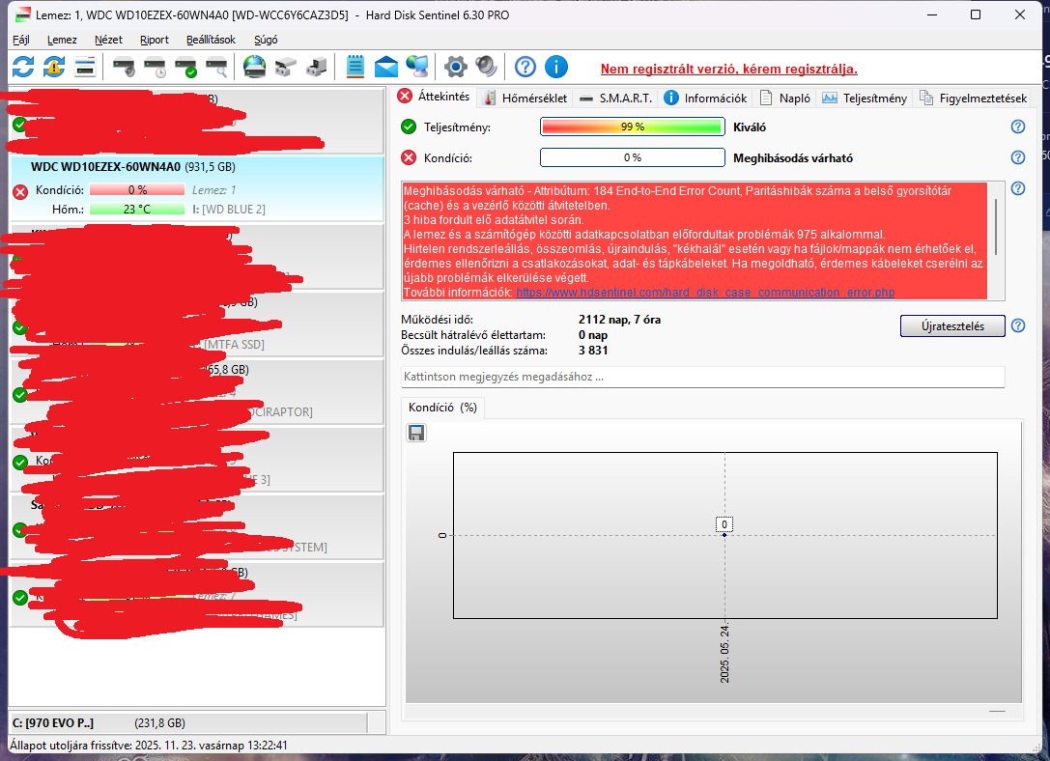
Task: Click the 'Kiváló' performance rating text
Action: (750, 127)
